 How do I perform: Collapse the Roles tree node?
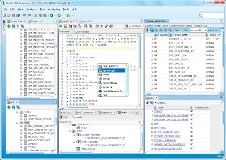coord(17,122)
